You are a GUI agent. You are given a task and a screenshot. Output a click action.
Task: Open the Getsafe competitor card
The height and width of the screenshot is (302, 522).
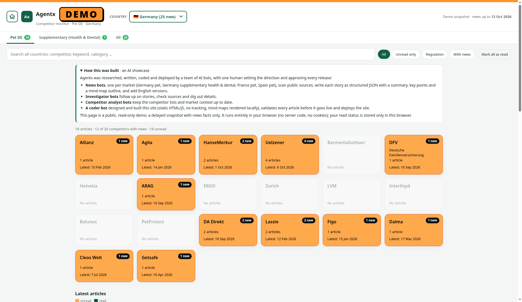pyautogui.click(x=166, y=266)
